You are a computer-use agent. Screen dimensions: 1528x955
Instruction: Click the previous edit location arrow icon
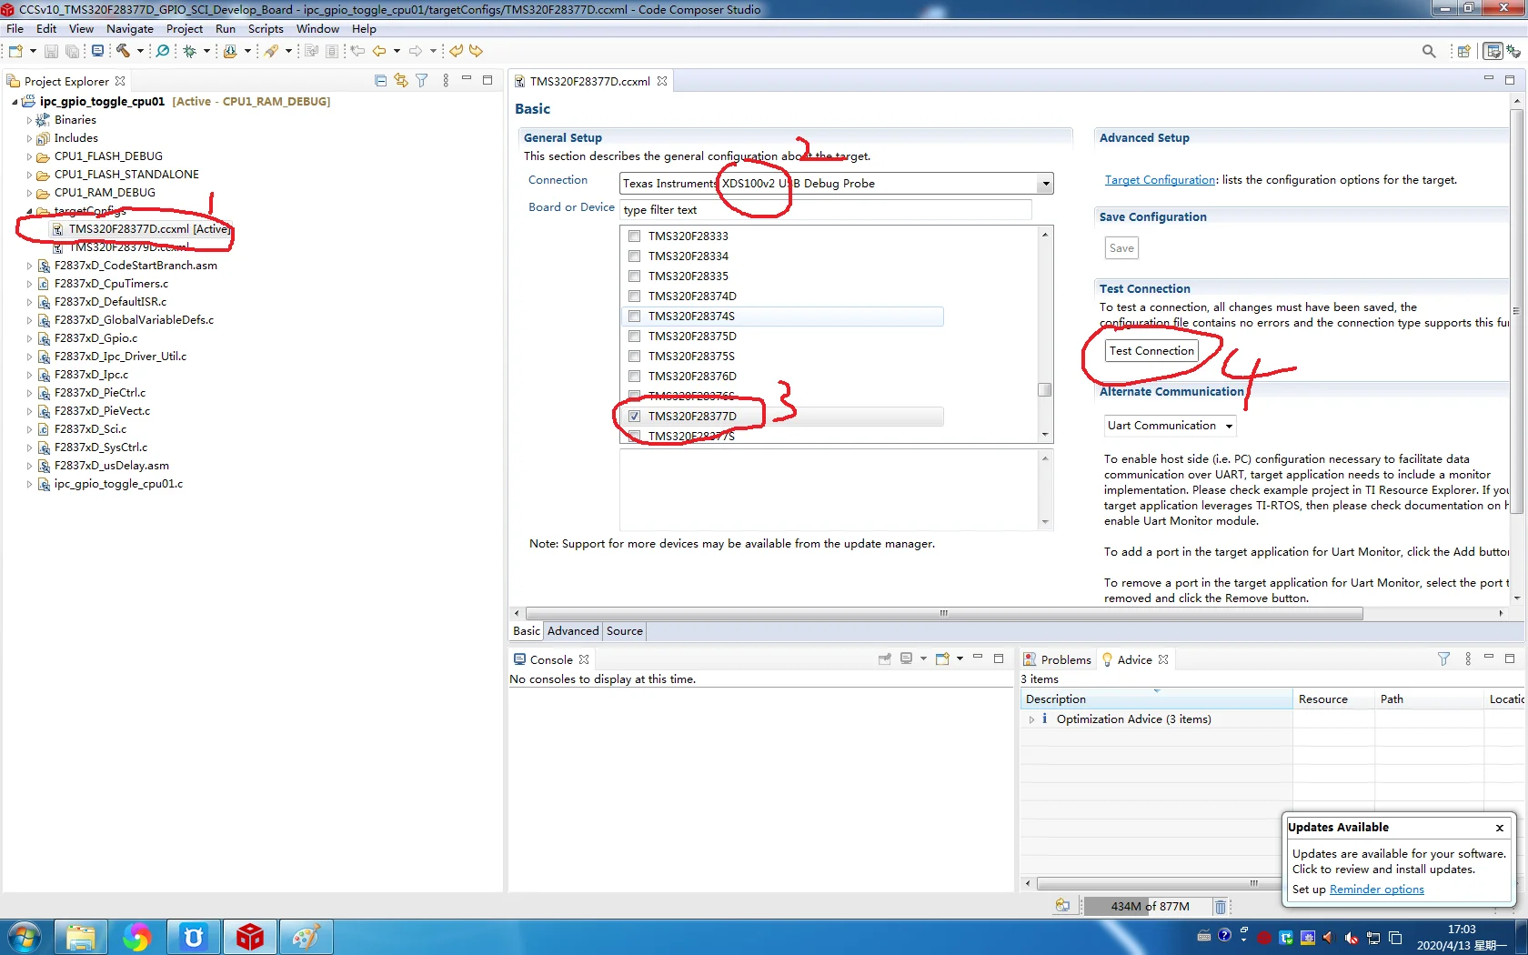[456, 51]
